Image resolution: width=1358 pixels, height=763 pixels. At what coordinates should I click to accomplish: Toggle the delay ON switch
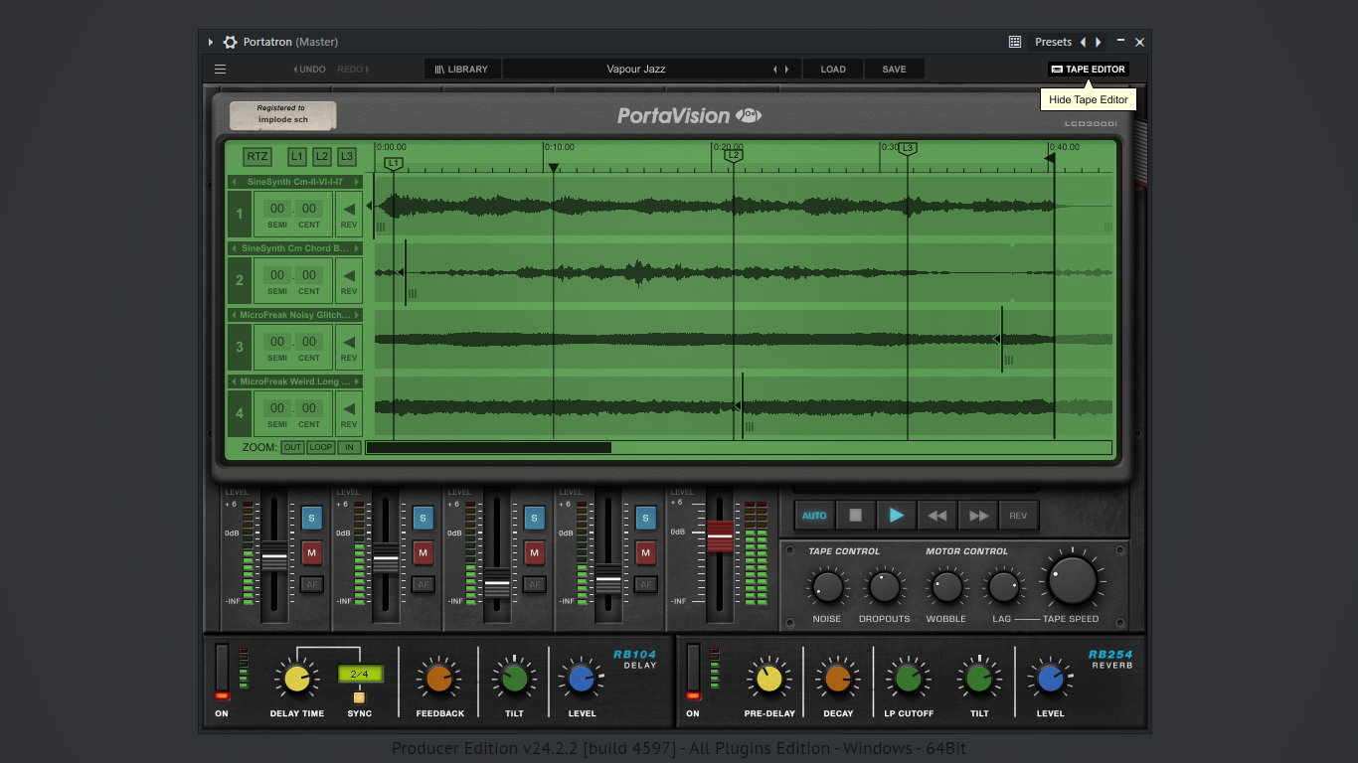(x=222, y=672)
